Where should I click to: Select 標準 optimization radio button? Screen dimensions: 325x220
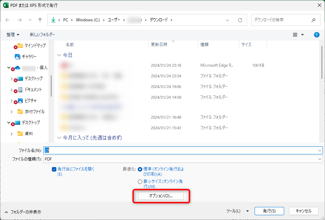[x=140, y=169]
